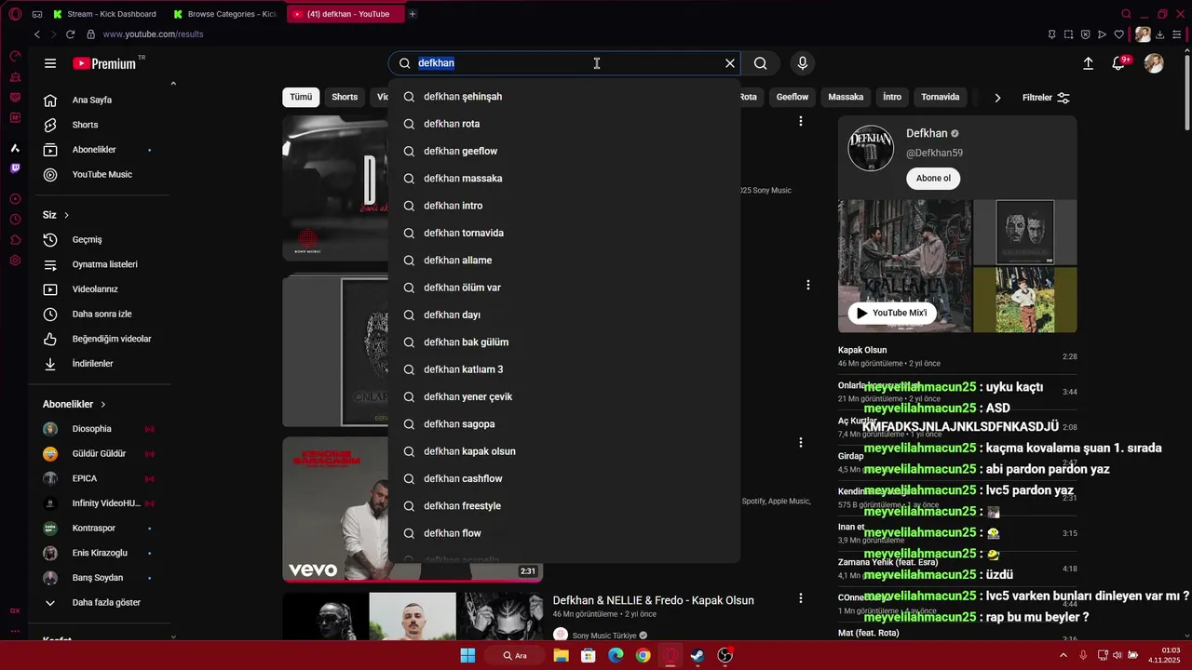
Task: Click the www.youtube.com/results address bar
Action: [153, 34]
